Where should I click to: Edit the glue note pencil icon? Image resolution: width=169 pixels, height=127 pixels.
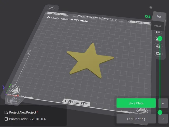(116, 20)
